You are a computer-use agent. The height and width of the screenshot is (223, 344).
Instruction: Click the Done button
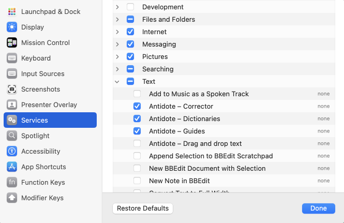[319, 208]
